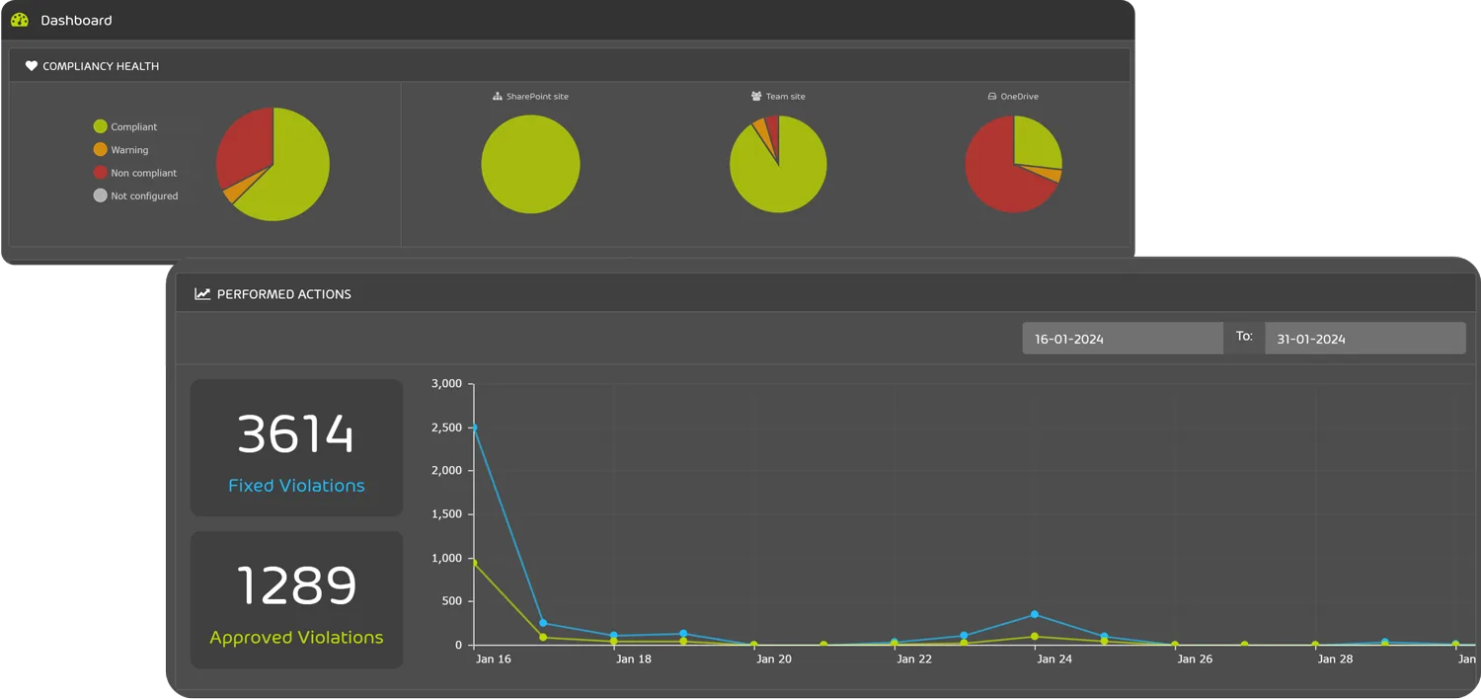This screenshot has height=699, width=1481.
Task: Click the red Non compliant legend dot
Action: point(99,172)
